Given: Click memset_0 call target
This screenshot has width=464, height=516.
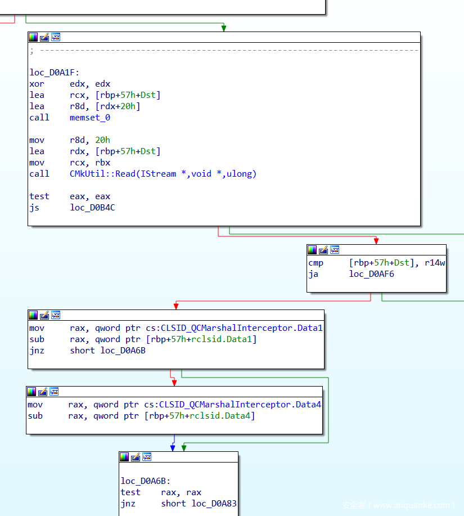Looking at the screenshot, I should point(89,118).
